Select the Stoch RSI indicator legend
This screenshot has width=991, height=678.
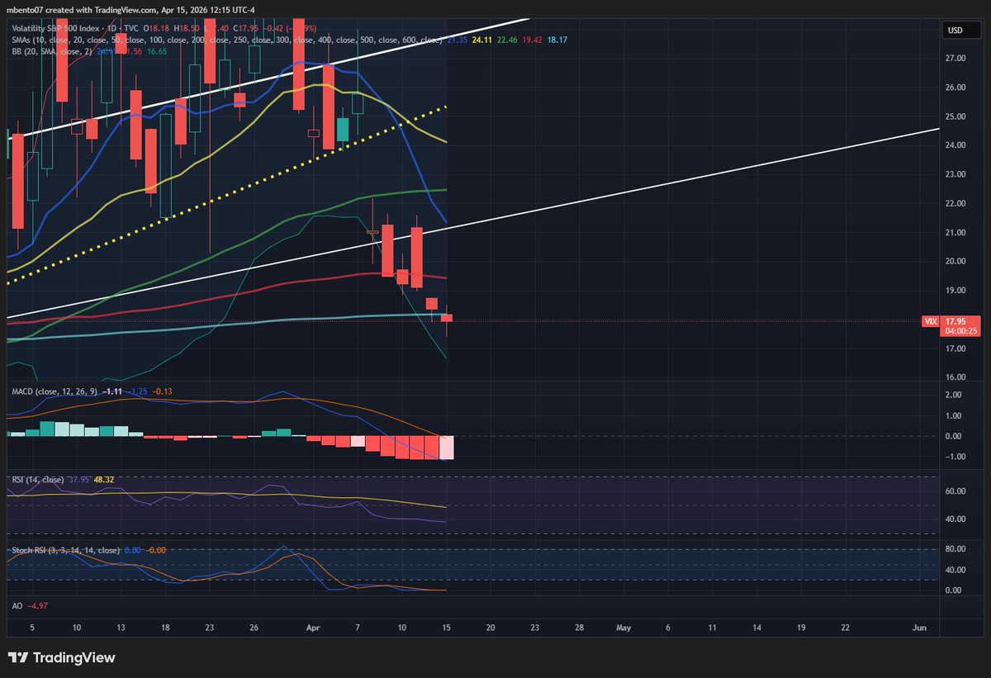(65, 550)
